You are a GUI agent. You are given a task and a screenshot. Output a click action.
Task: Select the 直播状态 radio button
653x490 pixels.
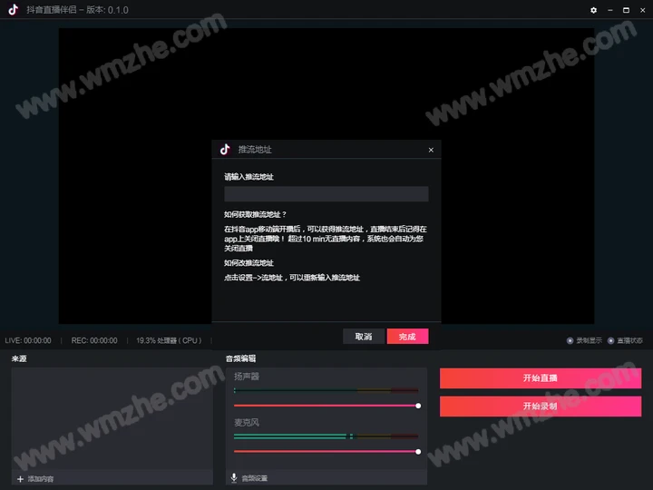click(x=610, y=340)
